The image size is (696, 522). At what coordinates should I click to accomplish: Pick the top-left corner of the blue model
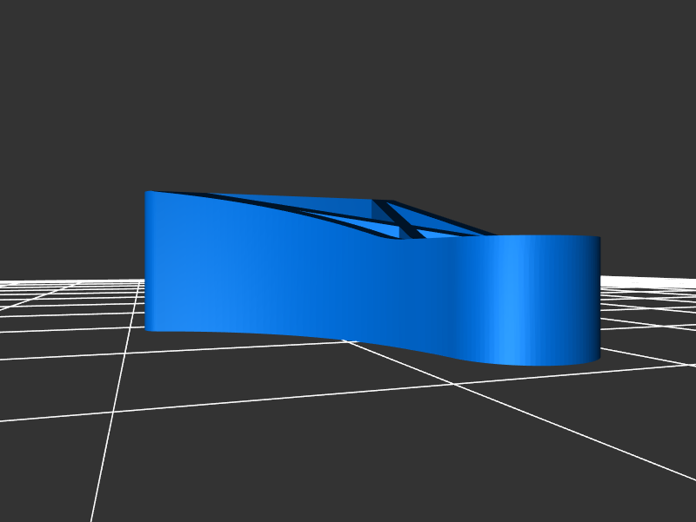147,193
